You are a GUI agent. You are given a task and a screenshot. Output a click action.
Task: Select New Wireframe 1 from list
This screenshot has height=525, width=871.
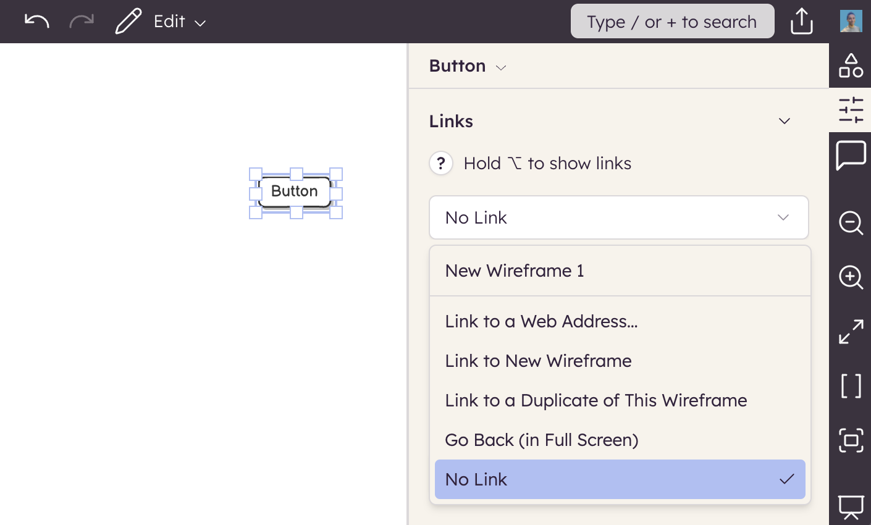tap(514, 271)
